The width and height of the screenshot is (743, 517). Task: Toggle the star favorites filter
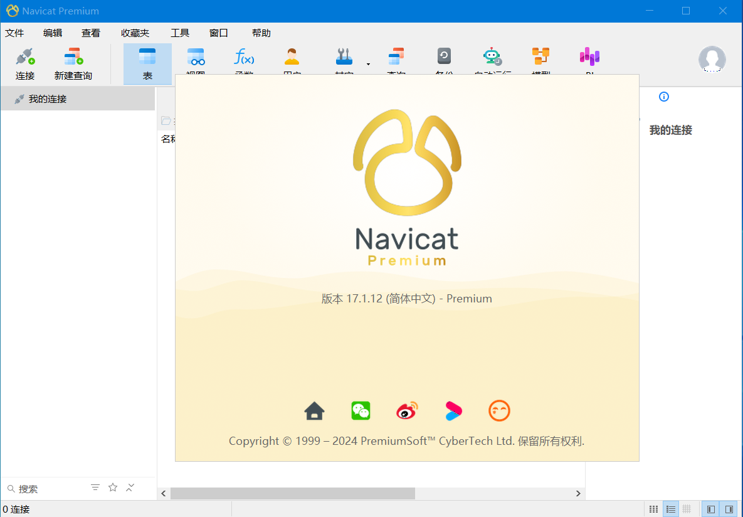pos(113,488)
